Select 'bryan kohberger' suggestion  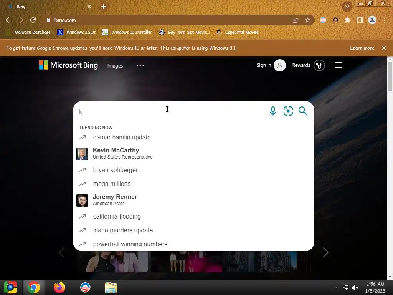[193, 170]
